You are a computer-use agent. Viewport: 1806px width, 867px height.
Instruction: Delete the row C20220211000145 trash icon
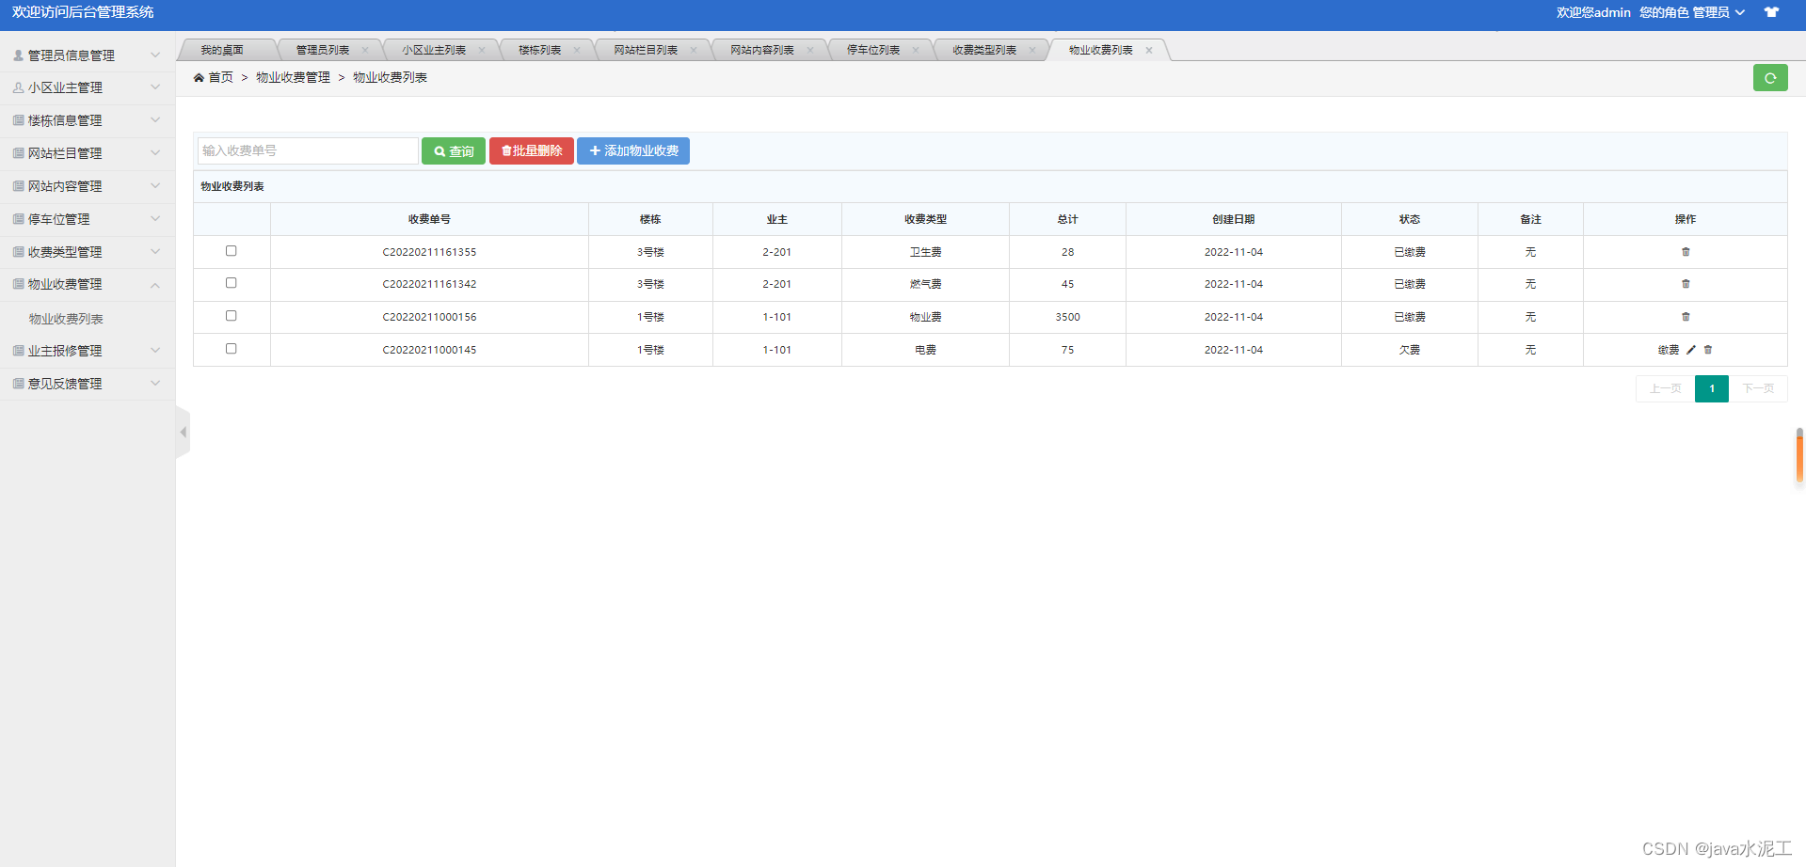point(1708,350)
